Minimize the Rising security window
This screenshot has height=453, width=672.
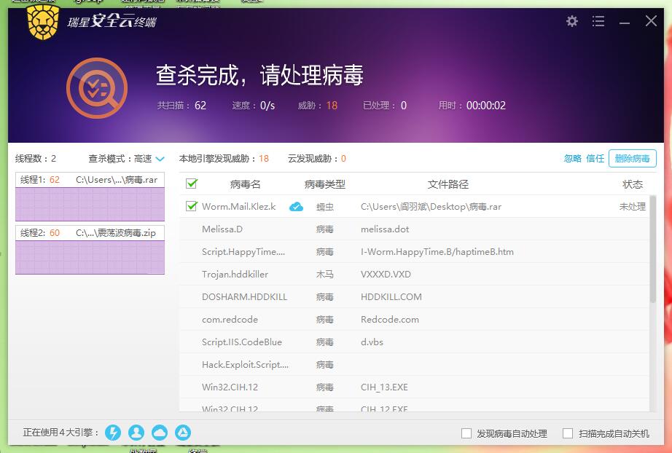point(625,23)
